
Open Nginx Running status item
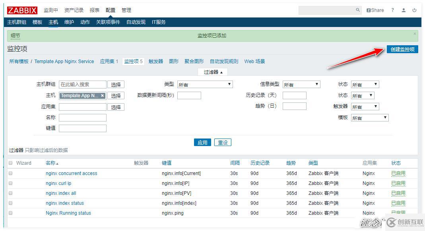click(x=68, y=213)
